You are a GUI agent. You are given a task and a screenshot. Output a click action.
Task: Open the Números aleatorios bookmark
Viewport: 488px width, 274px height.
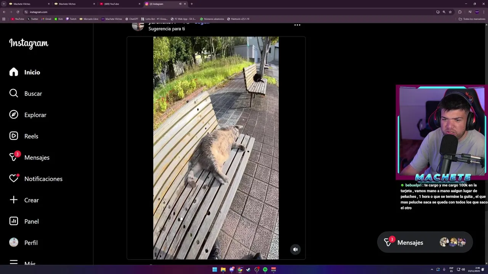pyautogui.click(x=212, y=19)
